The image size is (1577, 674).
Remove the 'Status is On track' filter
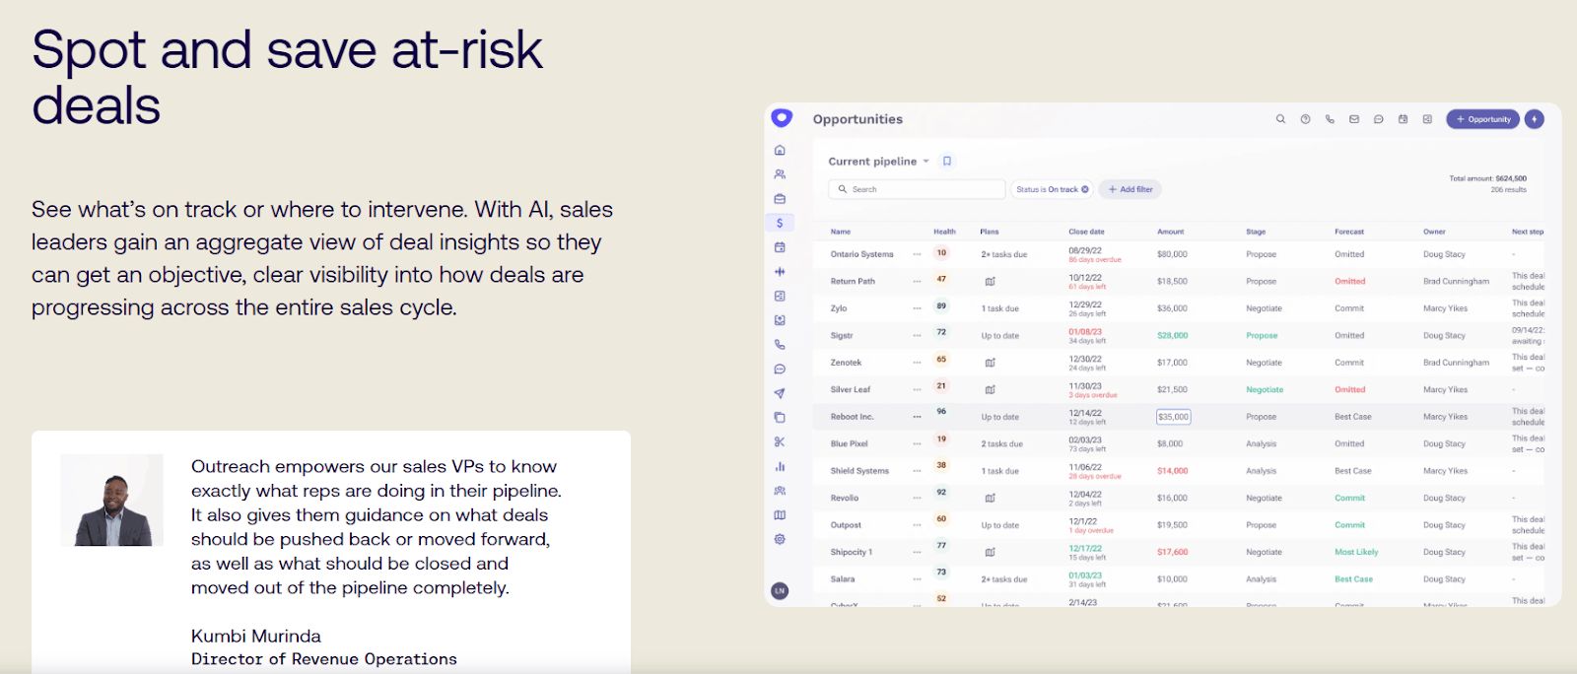click(1085, 189)
